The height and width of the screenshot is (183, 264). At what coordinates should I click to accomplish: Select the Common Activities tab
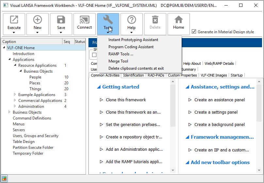pos(105,75)
